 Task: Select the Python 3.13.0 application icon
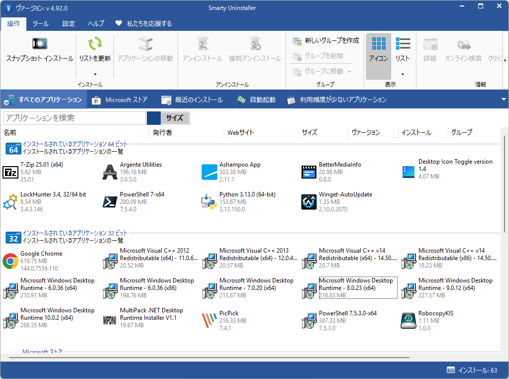pyautogui.click(x=209, y=202)
